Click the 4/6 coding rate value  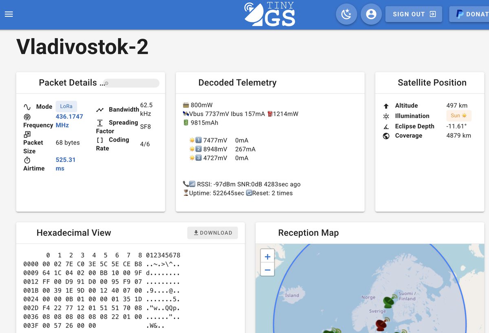[145, 144]
